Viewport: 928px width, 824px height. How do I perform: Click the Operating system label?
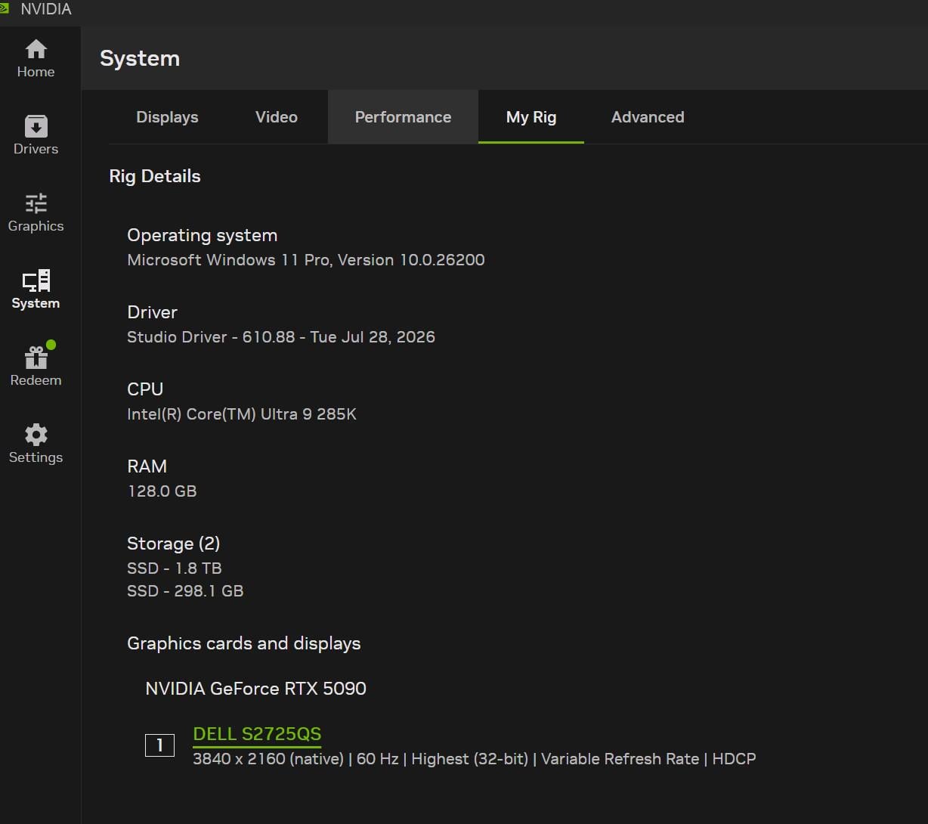203,235
